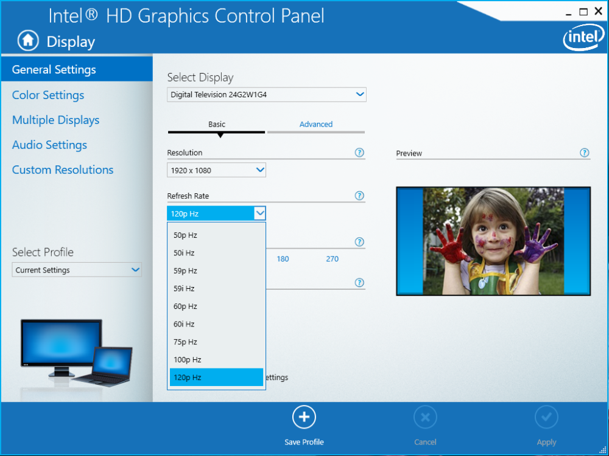Click the Cancel X icon
This screenshot has width=609, height=456.
tap(425, 417)
